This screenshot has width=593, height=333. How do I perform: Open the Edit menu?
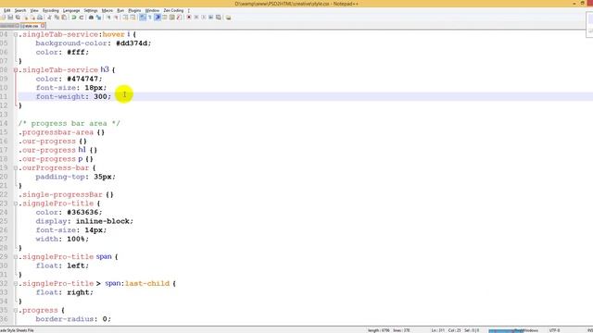click(x=6, y=10)
